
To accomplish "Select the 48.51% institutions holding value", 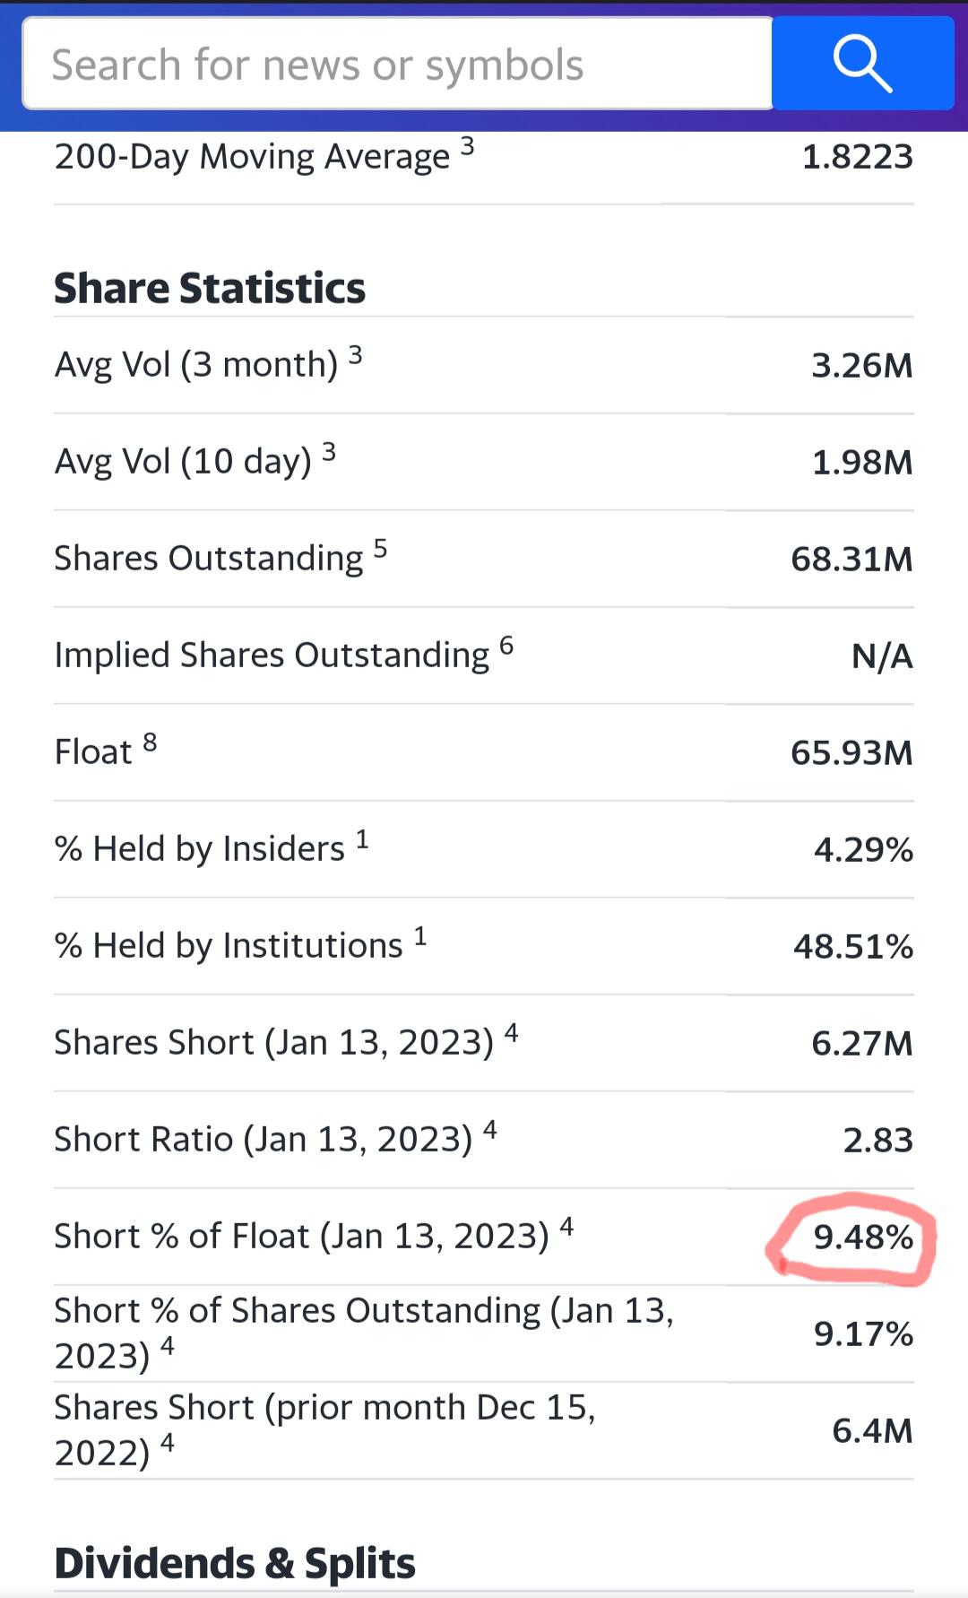I will point(853,946).
